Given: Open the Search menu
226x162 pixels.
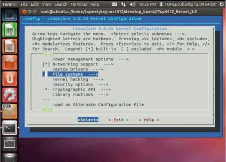Looking at the screenshot, I should [x=61, y=4].
